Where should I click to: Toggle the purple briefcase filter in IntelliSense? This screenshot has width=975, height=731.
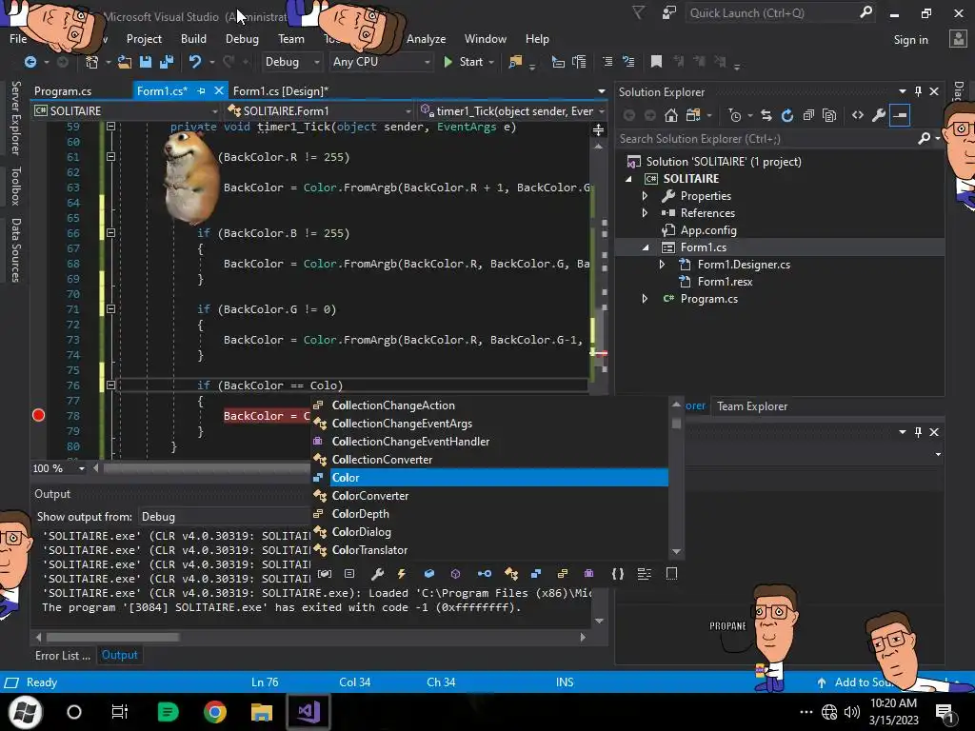pyautogui.click(x=588, y=574)
